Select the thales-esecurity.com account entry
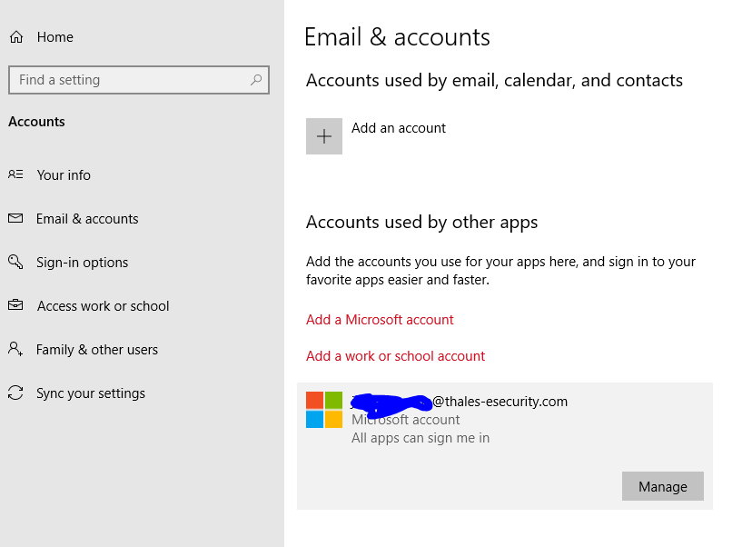The height and width of the screenshot is (547, 752). tap(505, 446)
